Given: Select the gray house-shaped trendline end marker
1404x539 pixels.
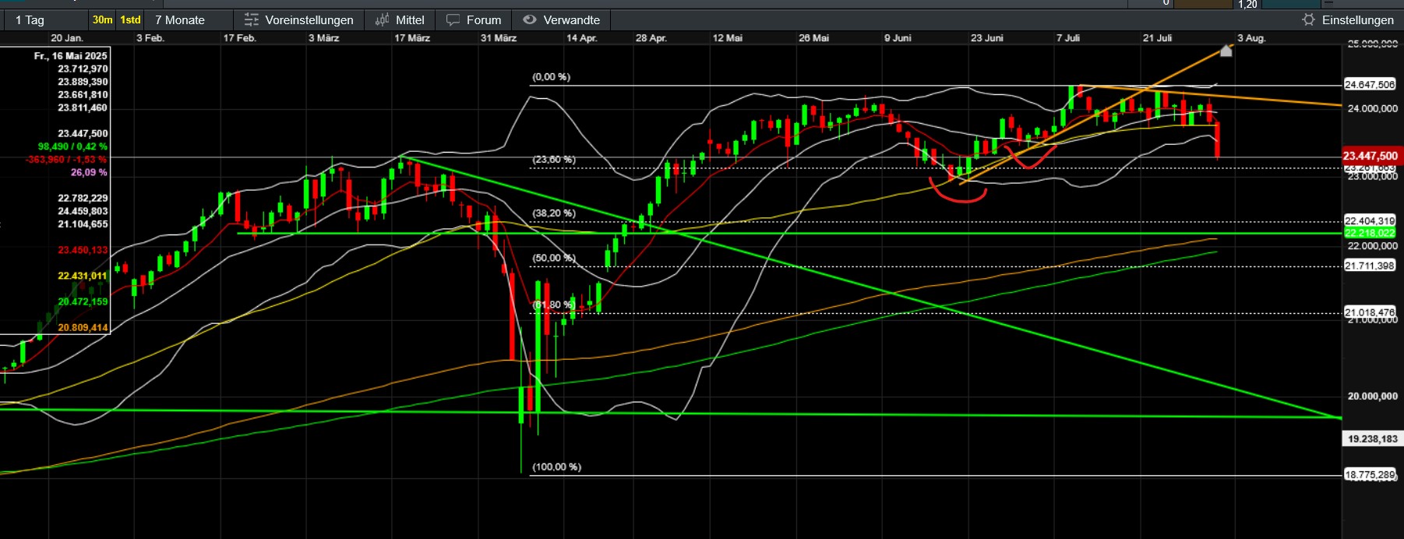Looking at the screenshot, I should click(1226, 51).
